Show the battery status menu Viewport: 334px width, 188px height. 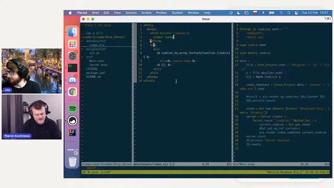coord(271,13)
